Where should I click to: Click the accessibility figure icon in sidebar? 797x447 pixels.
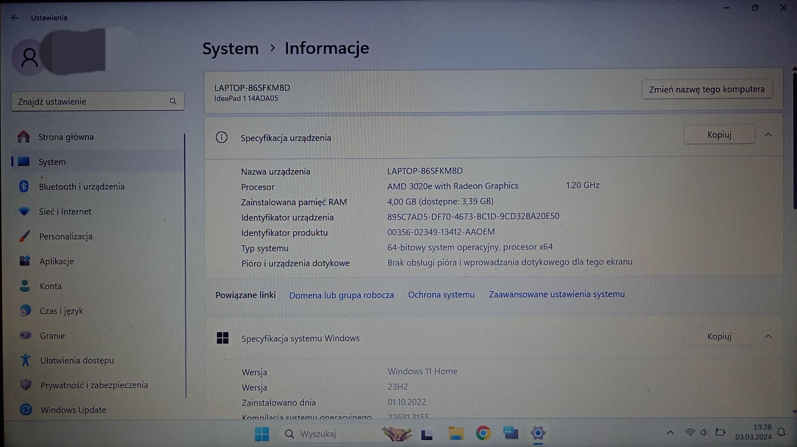(25, 360)
